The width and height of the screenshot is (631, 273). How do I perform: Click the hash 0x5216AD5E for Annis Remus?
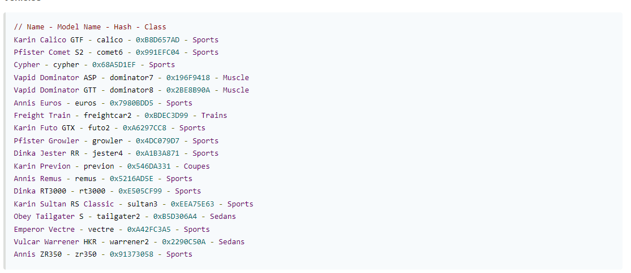click(x=131, y=178)
